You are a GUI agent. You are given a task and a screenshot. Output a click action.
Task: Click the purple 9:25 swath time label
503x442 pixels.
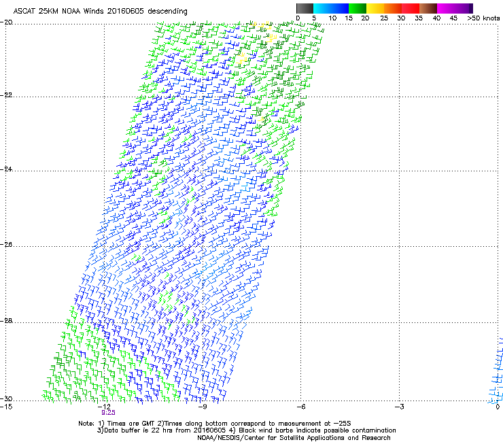(109, 413)
